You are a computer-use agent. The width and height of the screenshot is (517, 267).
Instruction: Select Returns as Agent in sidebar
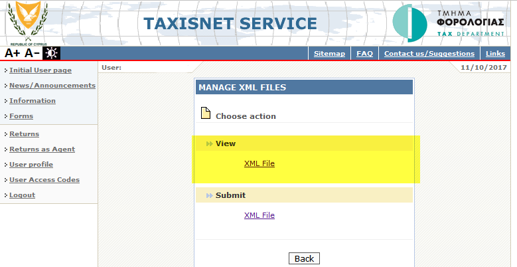click(x=42, y=149)
